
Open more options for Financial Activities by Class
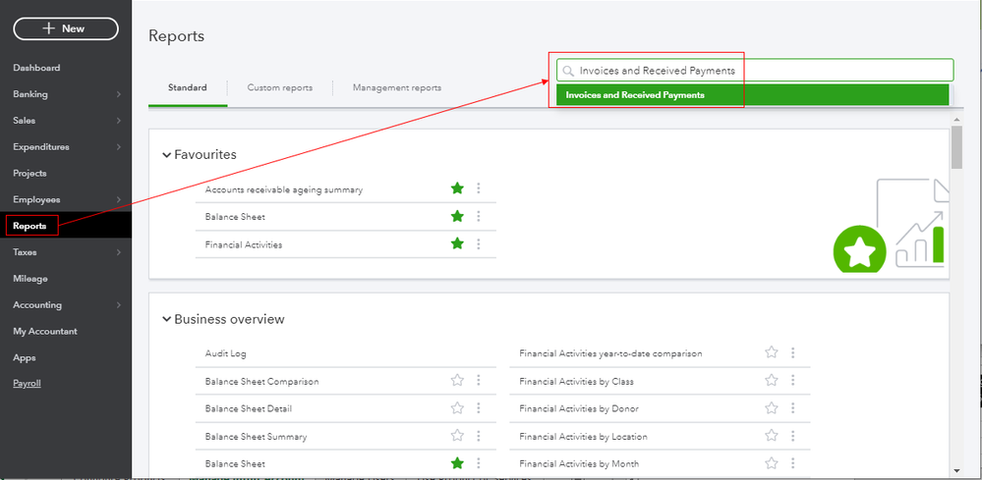coord(793,381)
